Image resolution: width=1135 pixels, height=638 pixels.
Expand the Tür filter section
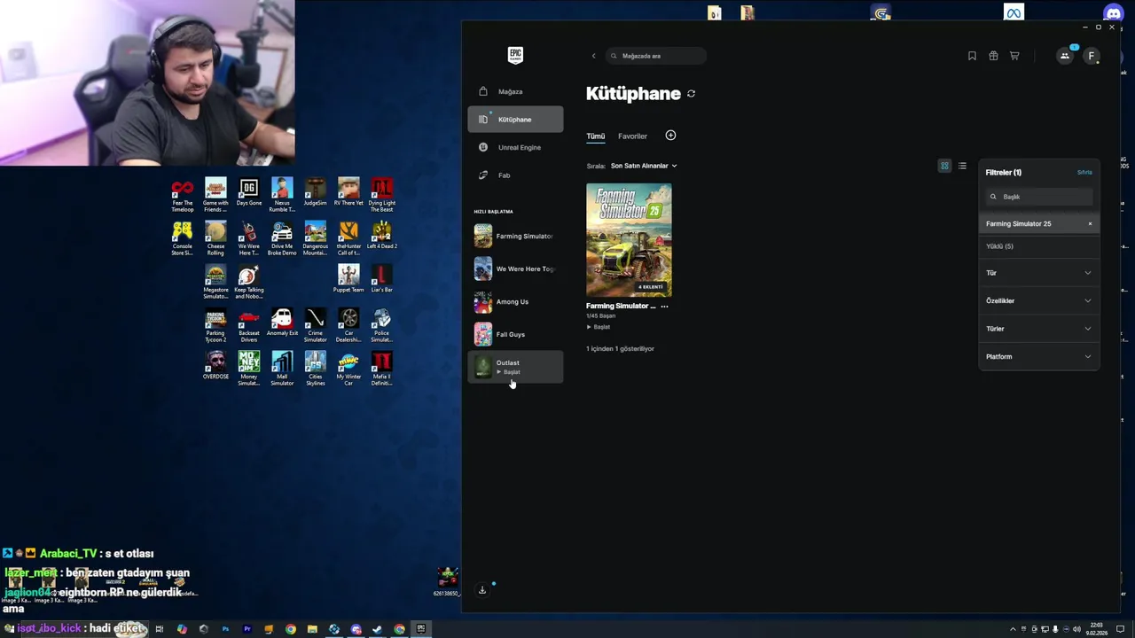(x=1038, y=273)
